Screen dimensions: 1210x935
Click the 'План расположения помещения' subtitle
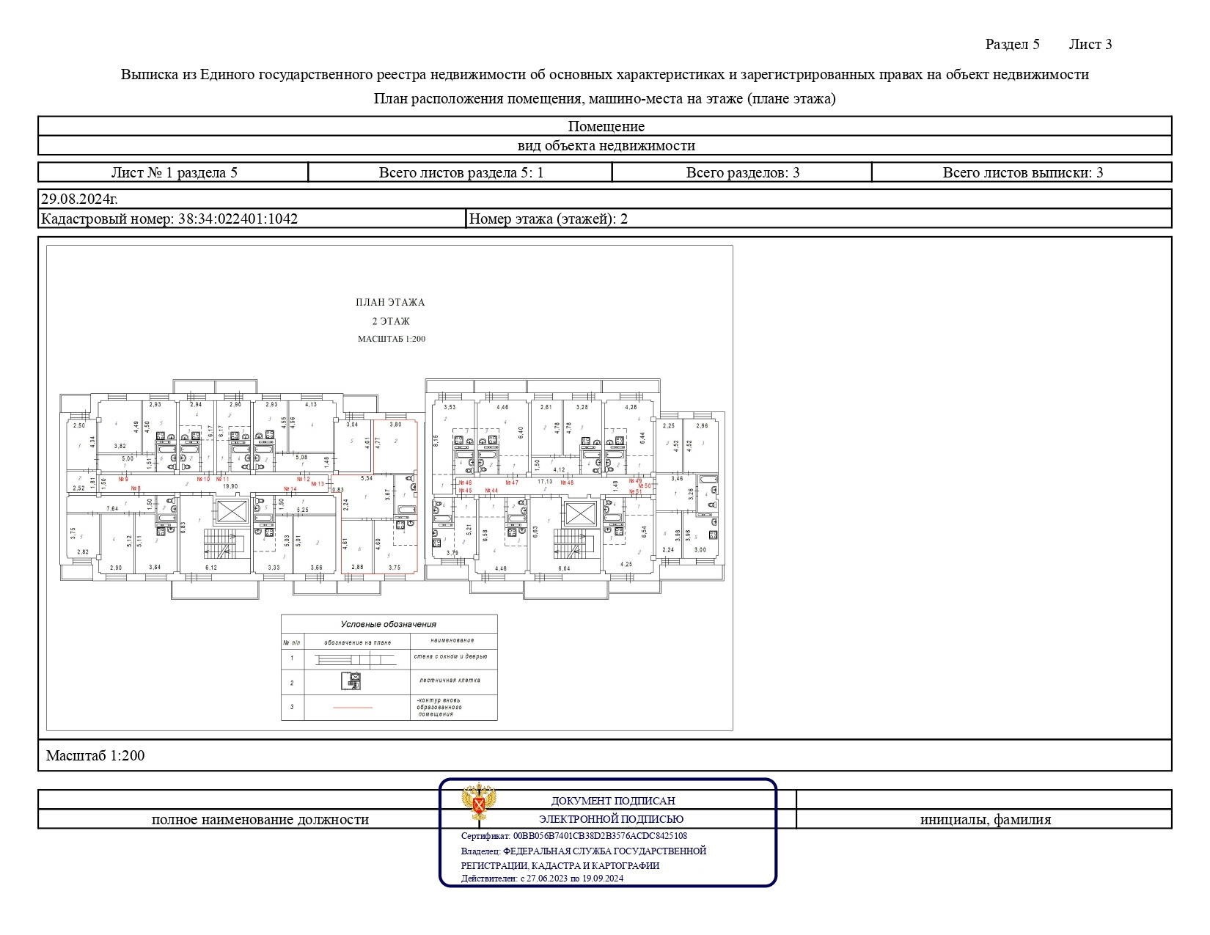point(605,98)
